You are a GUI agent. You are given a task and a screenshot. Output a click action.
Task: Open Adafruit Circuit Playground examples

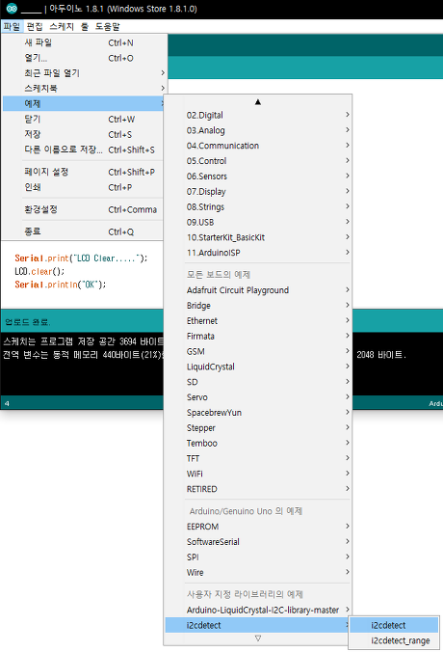click(x=258, y=290)
